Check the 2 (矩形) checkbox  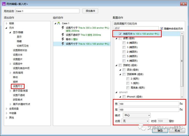click(128, 79)
